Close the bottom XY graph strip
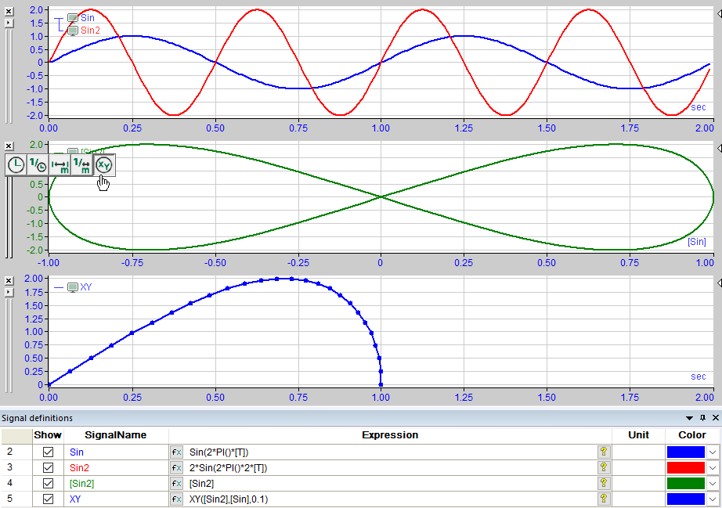 click(x=9, y=281)
